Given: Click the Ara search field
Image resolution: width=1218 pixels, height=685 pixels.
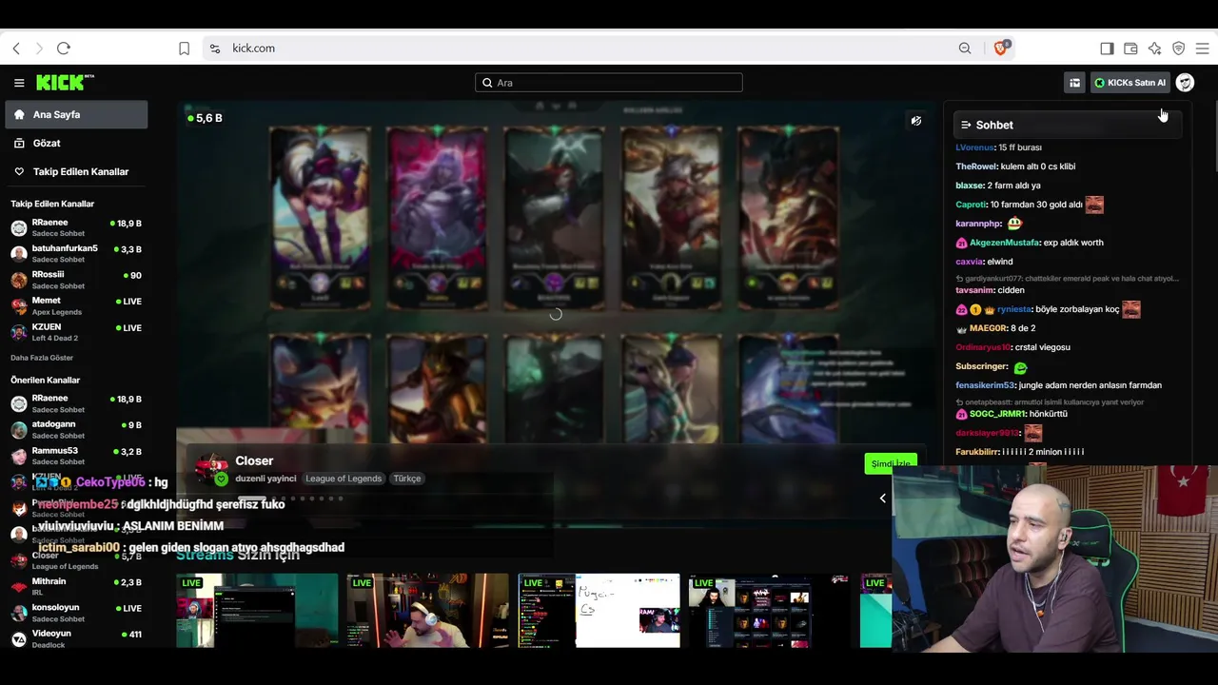Looking at the screenshot, I should 609,83.
